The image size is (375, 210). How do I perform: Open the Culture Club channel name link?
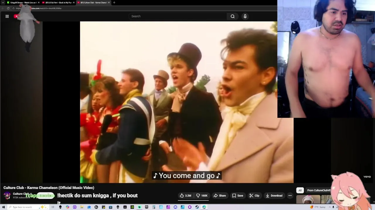[x=21, y=194]
